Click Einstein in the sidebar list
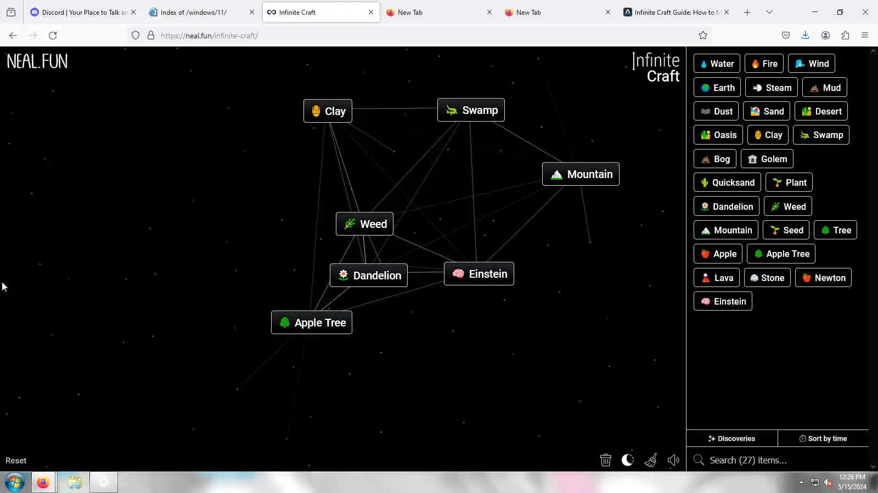 point(723,301)
